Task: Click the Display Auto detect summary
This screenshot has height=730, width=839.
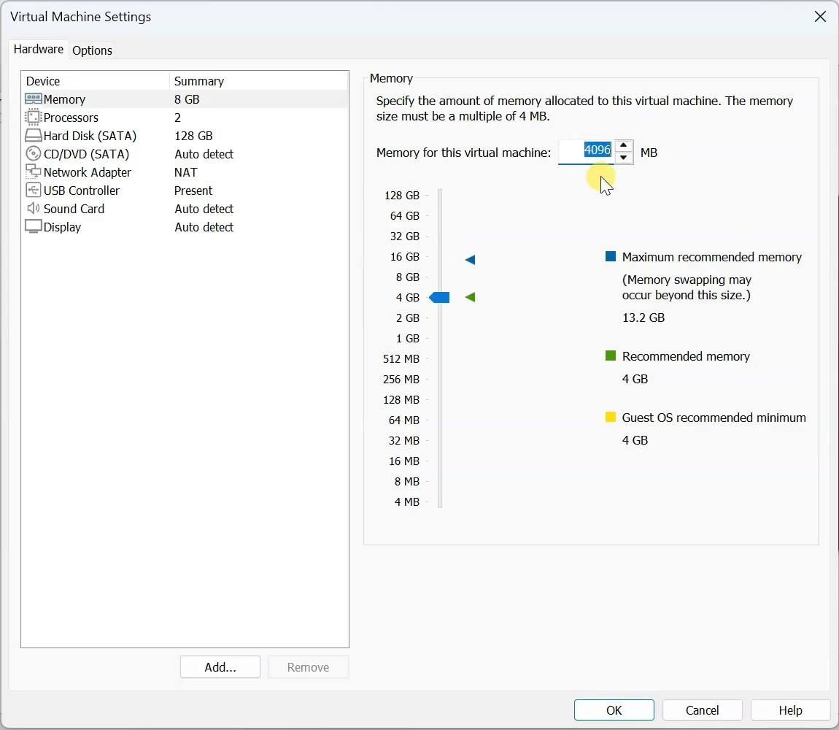Action: click(x=204, y=226)
